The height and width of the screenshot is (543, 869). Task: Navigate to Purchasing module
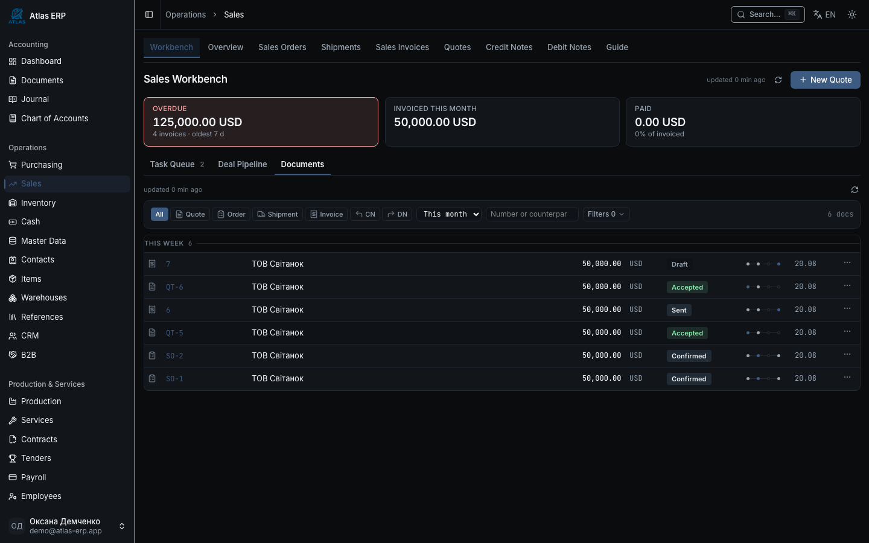(67, 165)
